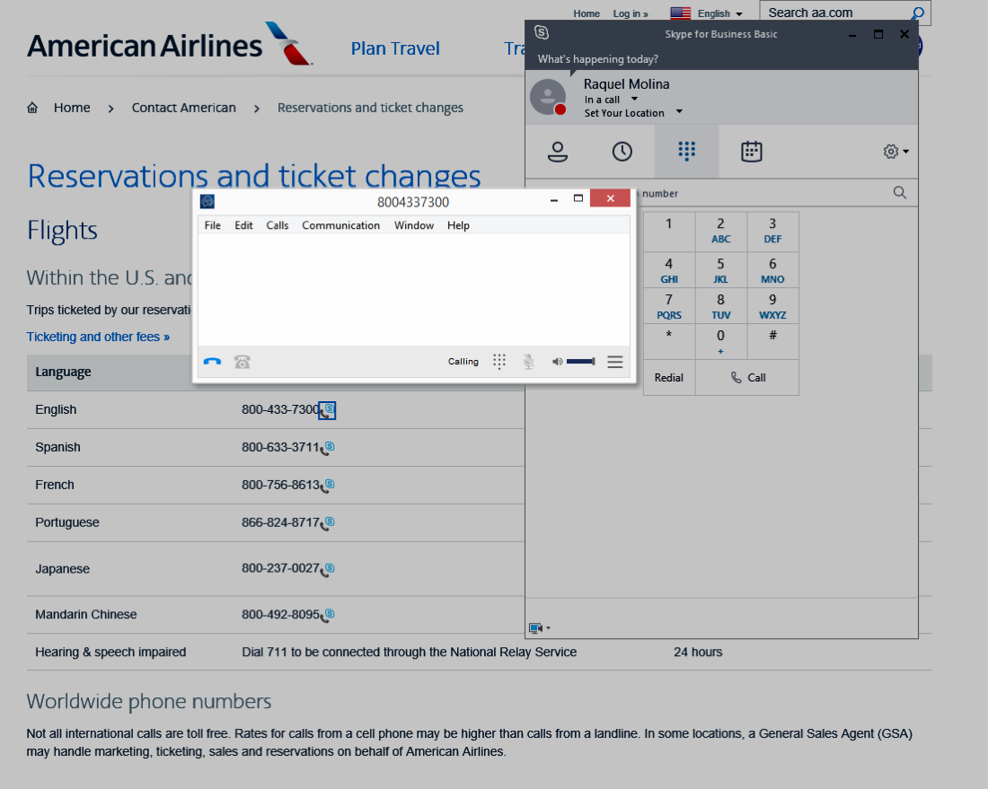
Task: Open the Meetings calendar icon
Action: pyautogui.click(x=751, y=152)
